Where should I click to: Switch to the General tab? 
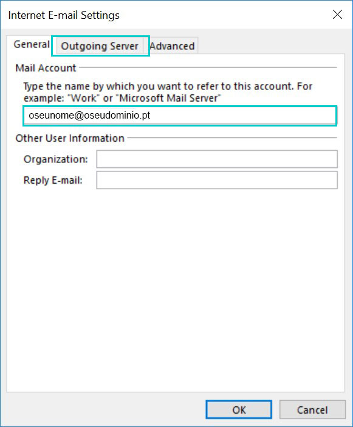point(32,44)
